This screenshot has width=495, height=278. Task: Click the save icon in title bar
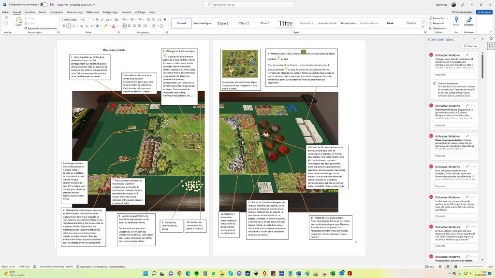(52, 4)
